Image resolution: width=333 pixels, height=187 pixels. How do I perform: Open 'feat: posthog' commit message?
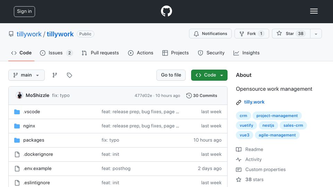tap(116, 169)
